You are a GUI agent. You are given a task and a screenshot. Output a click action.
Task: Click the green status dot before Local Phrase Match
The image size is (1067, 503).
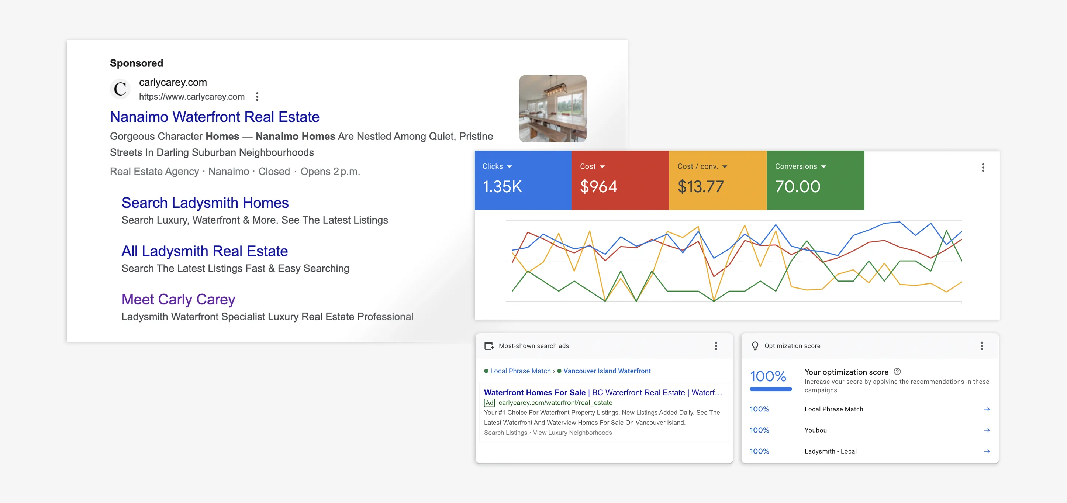486,371
